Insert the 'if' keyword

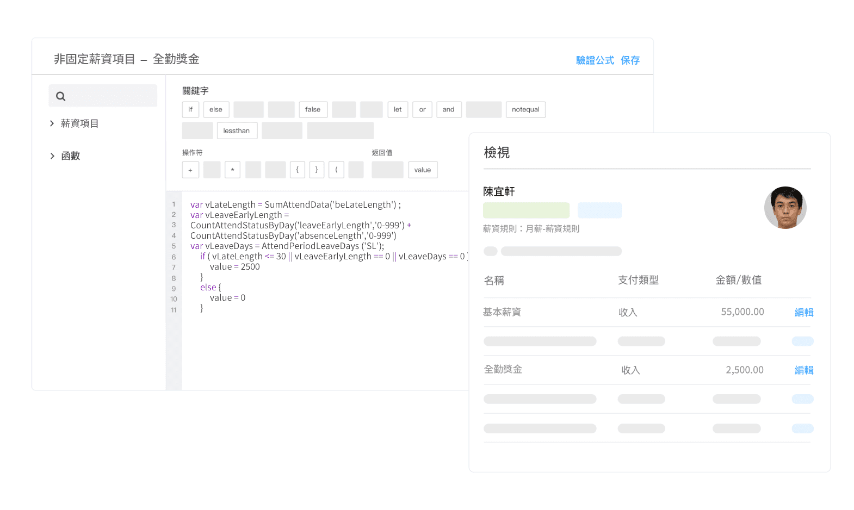tap(190, 109)
